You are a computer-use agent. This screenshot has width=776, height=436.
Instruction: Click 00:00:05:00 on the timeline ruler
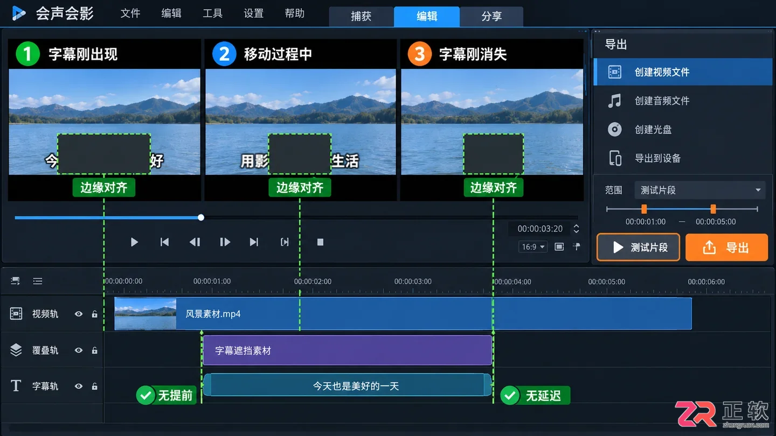[x=607, y=281]
